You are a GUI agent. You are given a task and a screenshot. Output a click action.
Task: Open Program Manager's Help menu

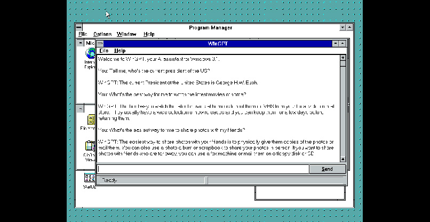pyautogui.click(x=149, y=34)
